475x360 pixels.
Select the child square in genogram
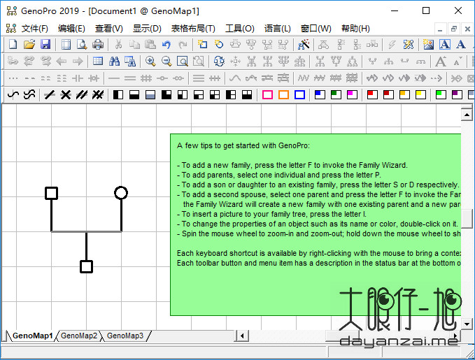click(x=86, y=266)
